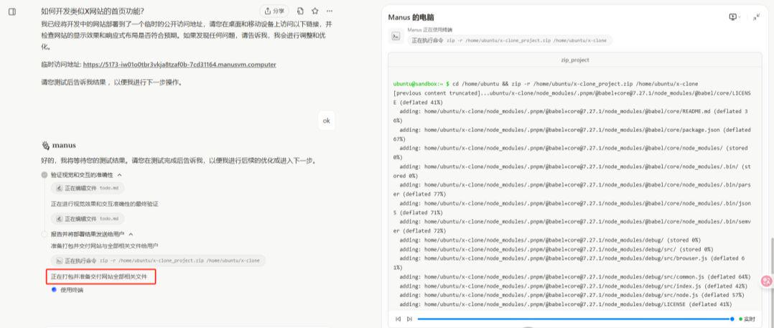The height and width of the screenshot is (328, 774).
Task: Click the debug/src/index.js line in terminal
Action: [x=574, y=286]
